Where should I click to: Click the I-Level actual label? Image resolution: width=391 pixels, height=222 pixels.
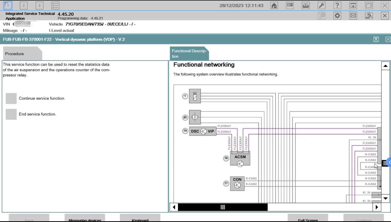click(x=61, y=31)
